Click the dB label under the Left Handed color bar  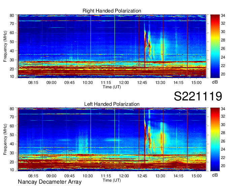click(215, 175)
